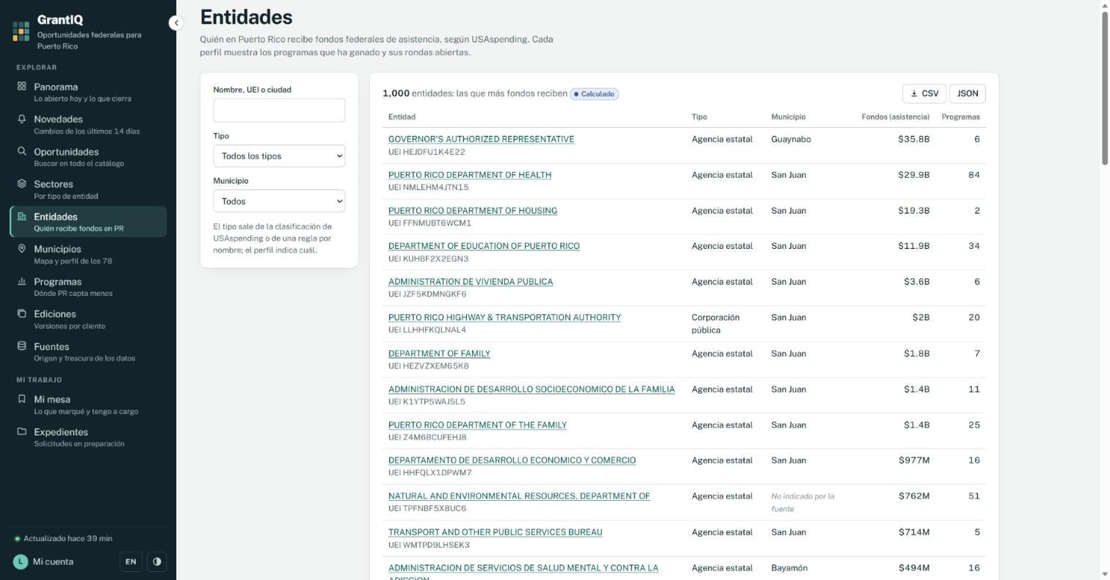Click the Fuentes database icon
Image resolution: width=1110 pixels, height=580 pixels.
pyautogui.click(x=22, y=346)
